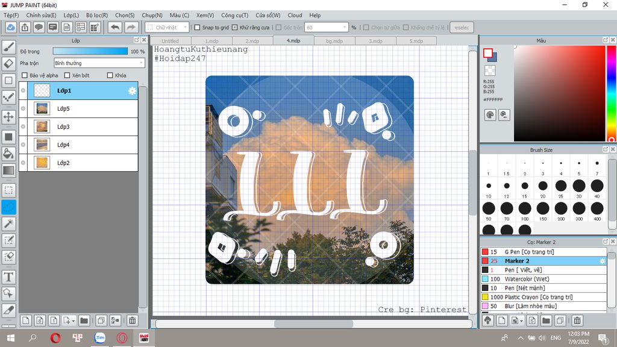Select the Operation object tool
Screen dimensions: 617x347
[8, 293]
